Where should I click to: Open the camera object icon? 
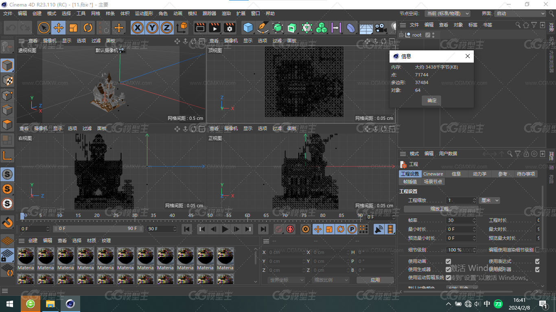click(381, 28)
